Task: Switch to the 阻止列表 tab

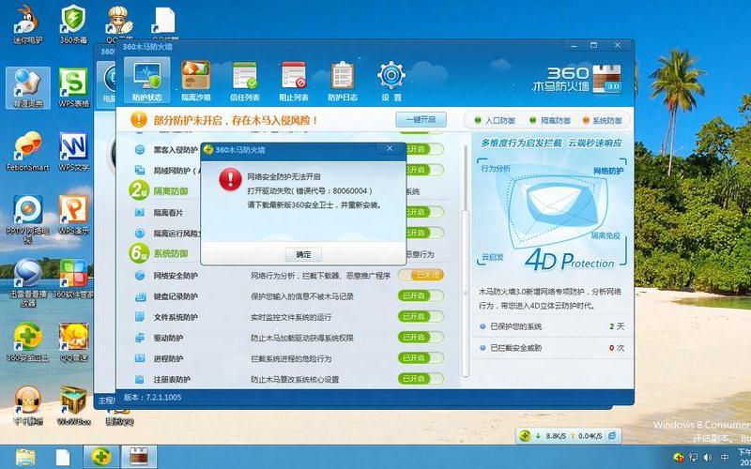Action: click(294, 81)
